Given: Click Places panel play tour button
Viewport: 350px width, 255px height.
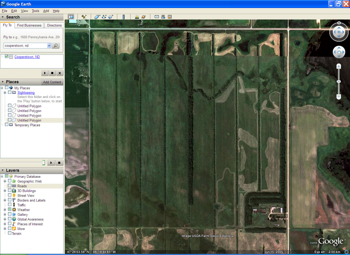Looking at the screenshot, I should point(51,163).
